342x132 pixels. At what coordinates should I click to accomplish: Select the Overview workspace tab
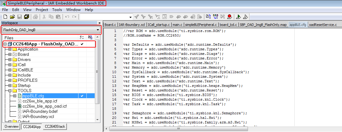(x=12, y=127)
